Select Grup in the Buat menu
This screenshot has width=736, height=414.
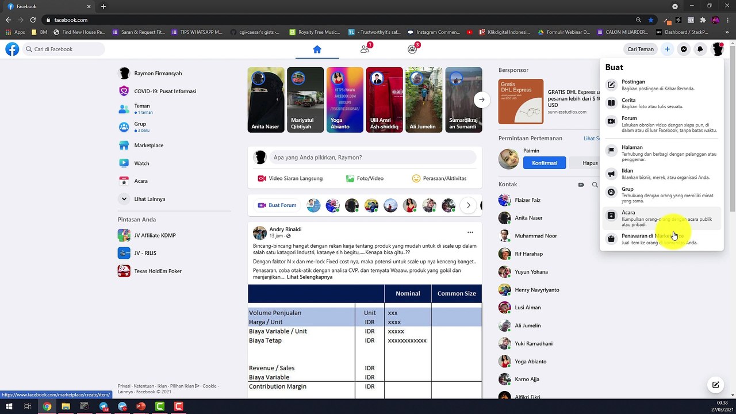click(661, 195)
